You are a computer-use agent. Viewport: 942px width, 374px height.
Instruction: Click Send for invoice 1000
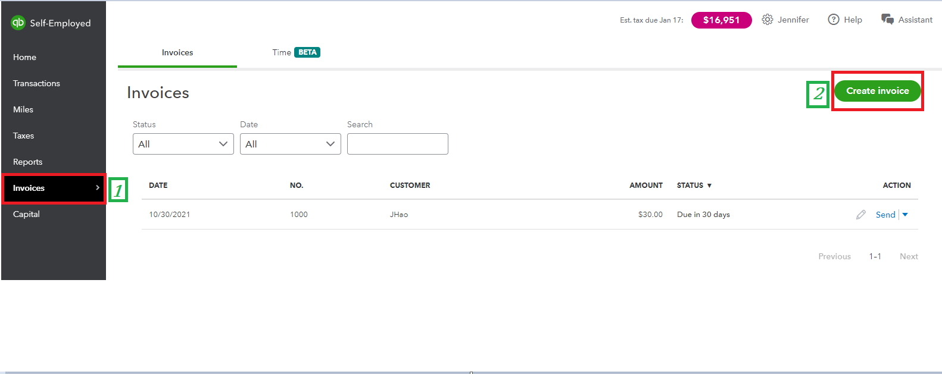click(885, 215)
